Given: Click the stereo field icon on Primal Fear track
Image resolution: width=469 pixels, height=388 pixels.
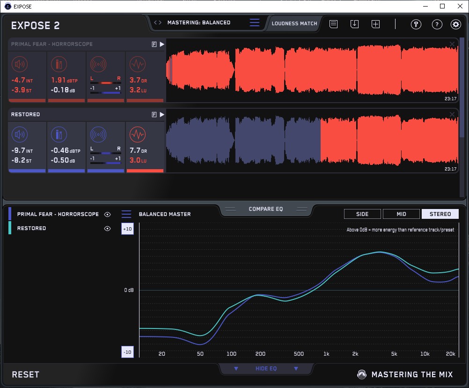Looking at the screenshot, I should pos(98,64).
